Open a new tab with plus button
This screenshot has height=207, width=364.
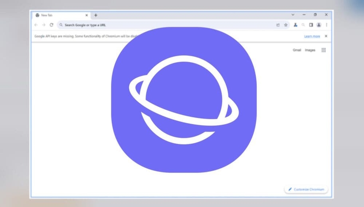pyautogui.click(x=96, y=15)
